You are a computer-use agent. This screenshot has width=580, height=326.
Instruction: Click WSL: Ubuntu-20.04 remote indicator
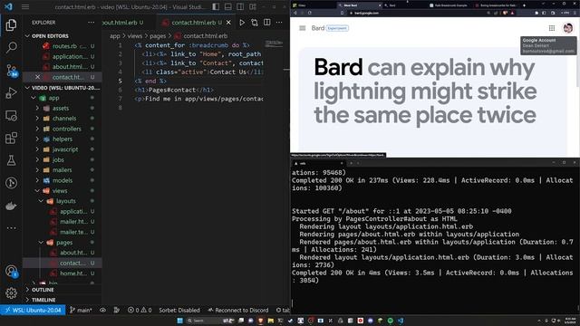click(x=33, y=310)
